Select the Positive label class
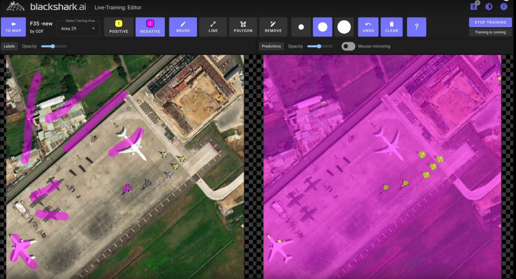 click(x=119, y=27)
